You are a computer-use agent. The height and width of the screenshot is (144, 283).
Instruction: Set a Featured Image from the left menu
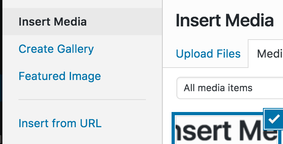(60, 76)
